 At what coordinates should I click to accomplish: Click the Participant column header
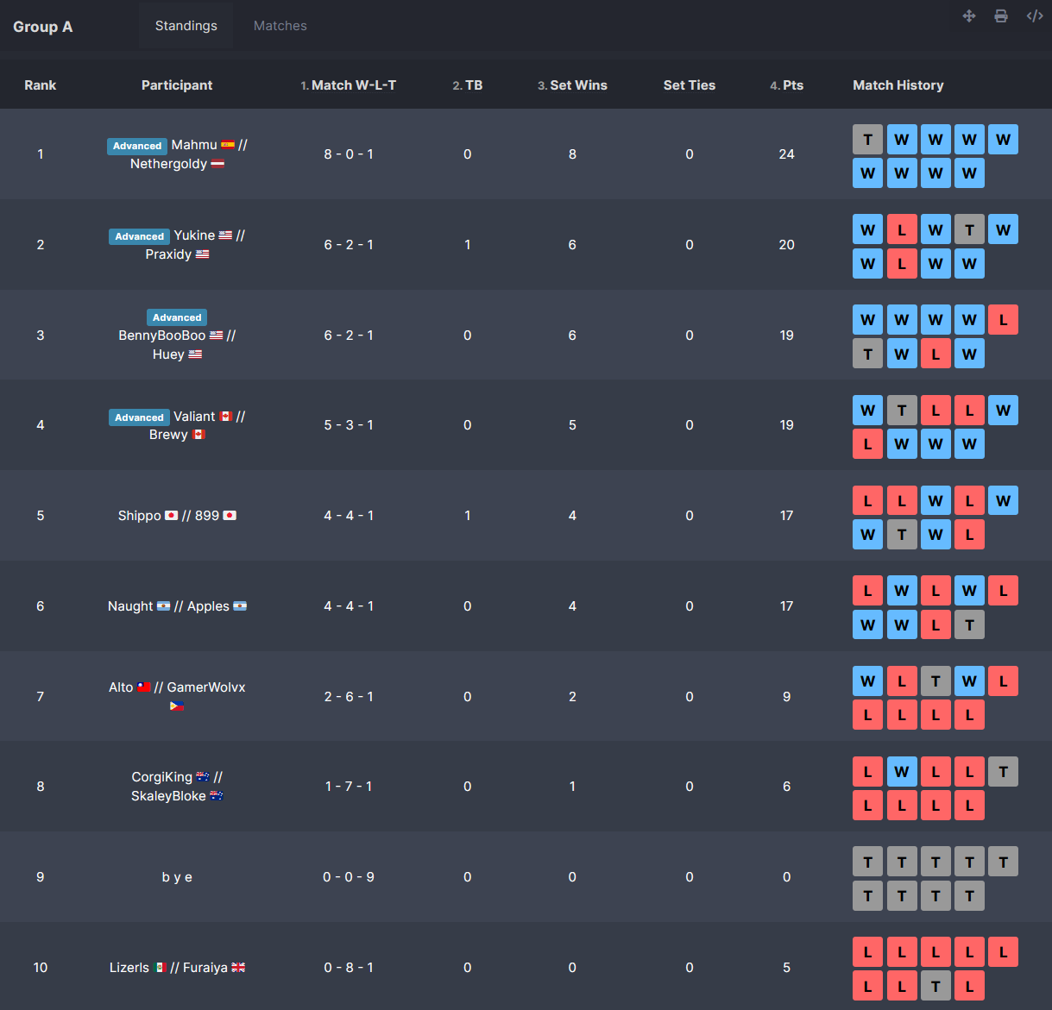[x=177, y=85]
